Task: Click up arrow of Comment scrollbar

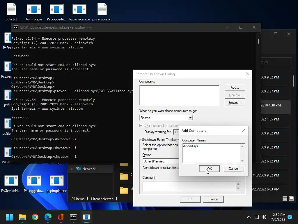Action: tap(238, 184)
